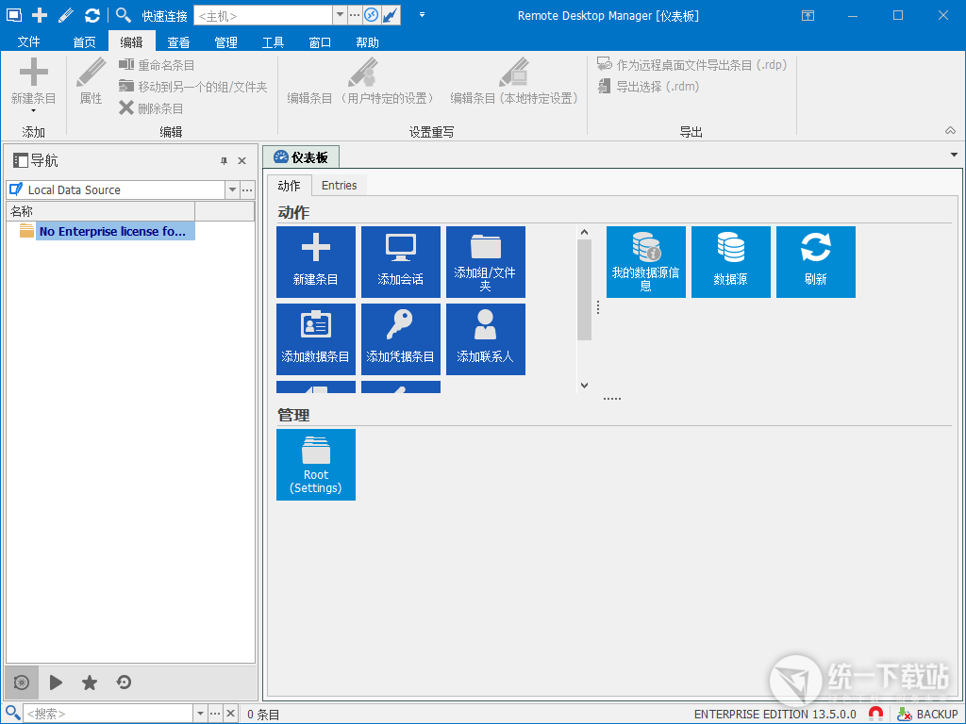Click the search magnifier icon in status bar
This screenshot has height=724, width=966.
(12, 713)
